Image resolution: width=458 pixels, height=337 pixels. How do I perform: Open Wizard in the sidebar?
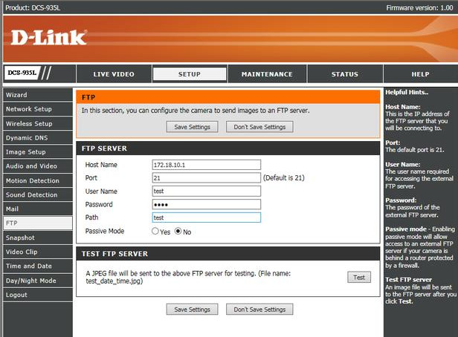pos(38,95)
